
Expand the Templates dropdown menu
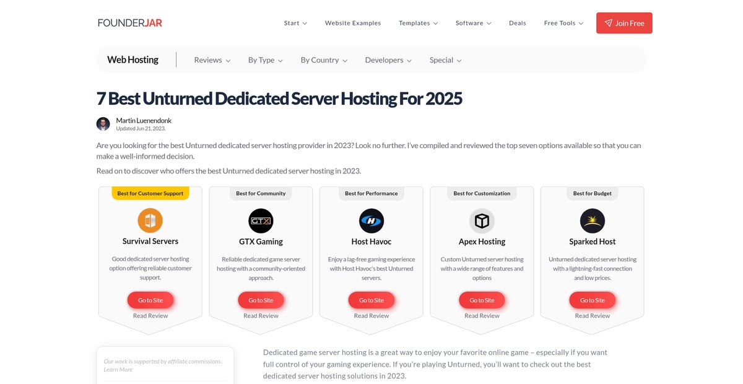click(x=418, y=23)
